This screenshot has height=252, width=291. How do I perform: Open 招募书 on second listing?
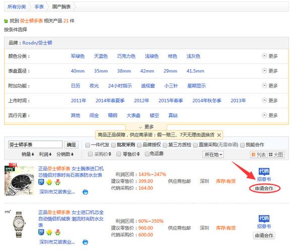tap(264, 226)
